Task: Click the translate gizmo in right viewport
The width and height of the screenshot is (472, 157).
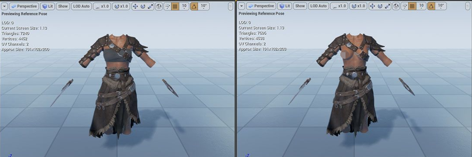Action: (372, 6)
